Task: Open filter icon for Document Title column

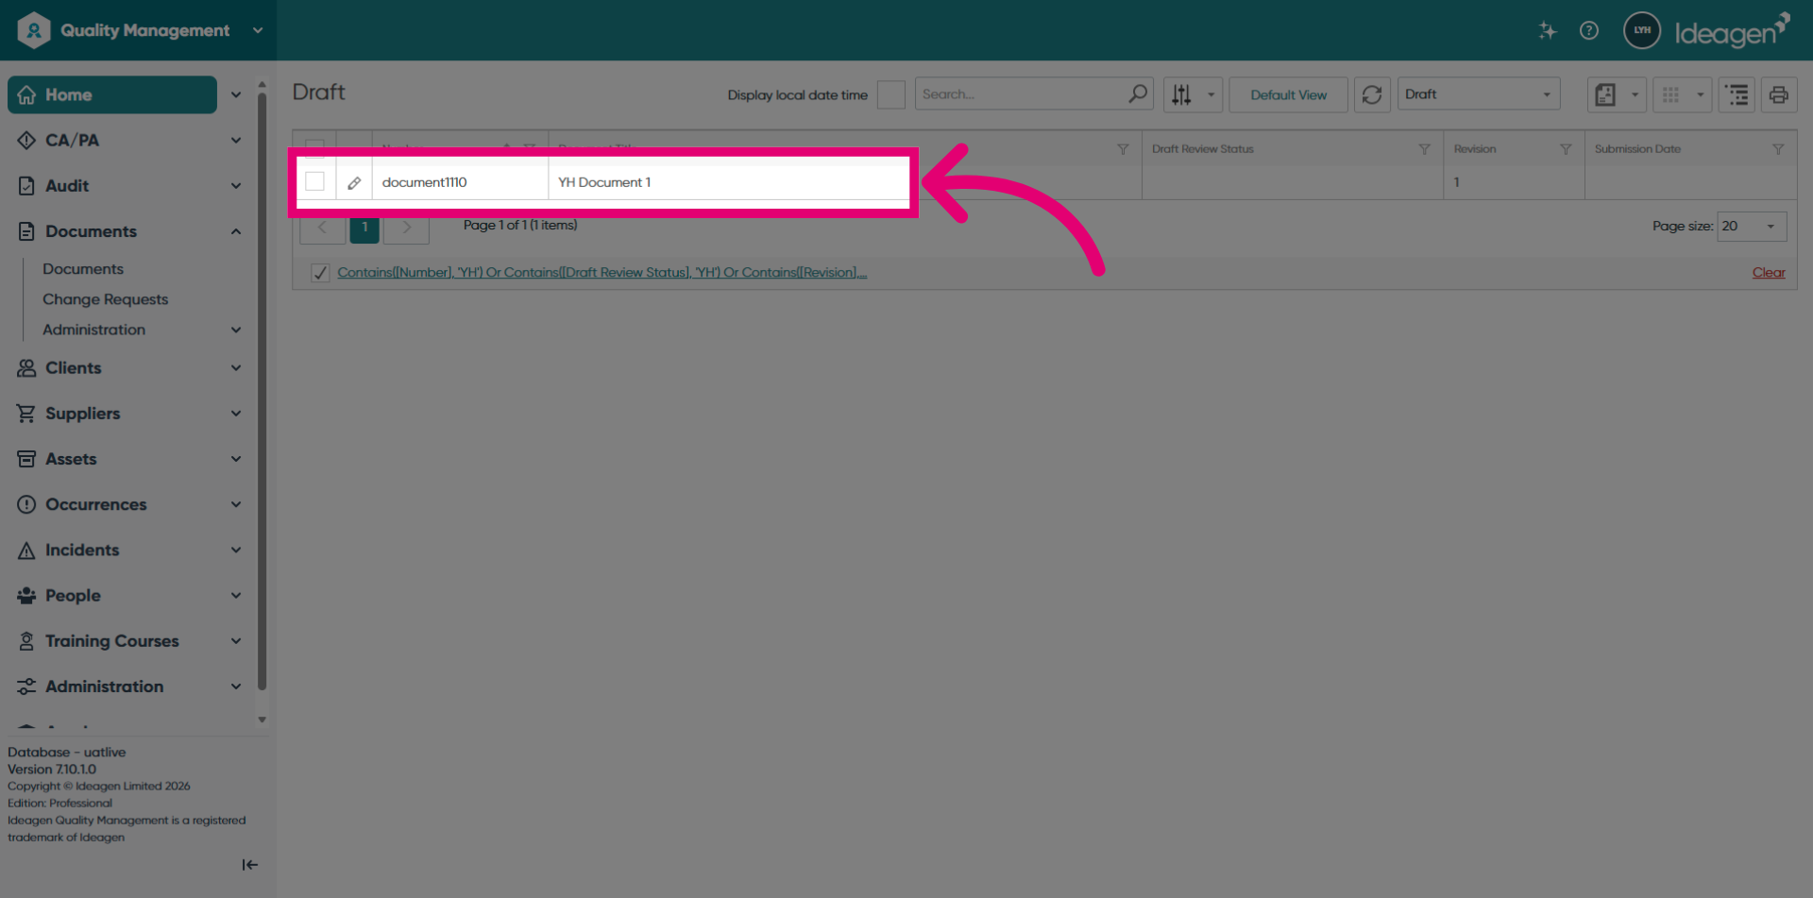Action: pos(1123,149)
